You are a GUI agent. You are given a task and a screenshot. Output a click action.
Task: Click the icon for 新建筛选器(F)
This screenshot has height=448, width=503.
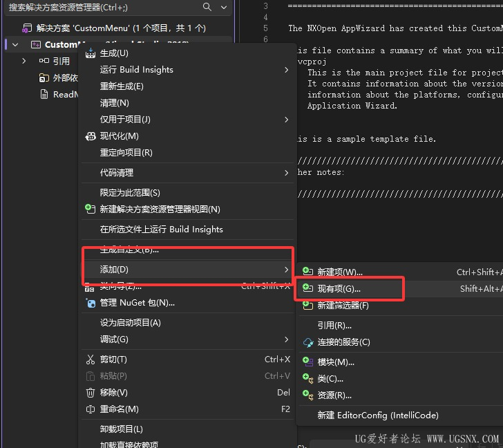tap(307, 306)
